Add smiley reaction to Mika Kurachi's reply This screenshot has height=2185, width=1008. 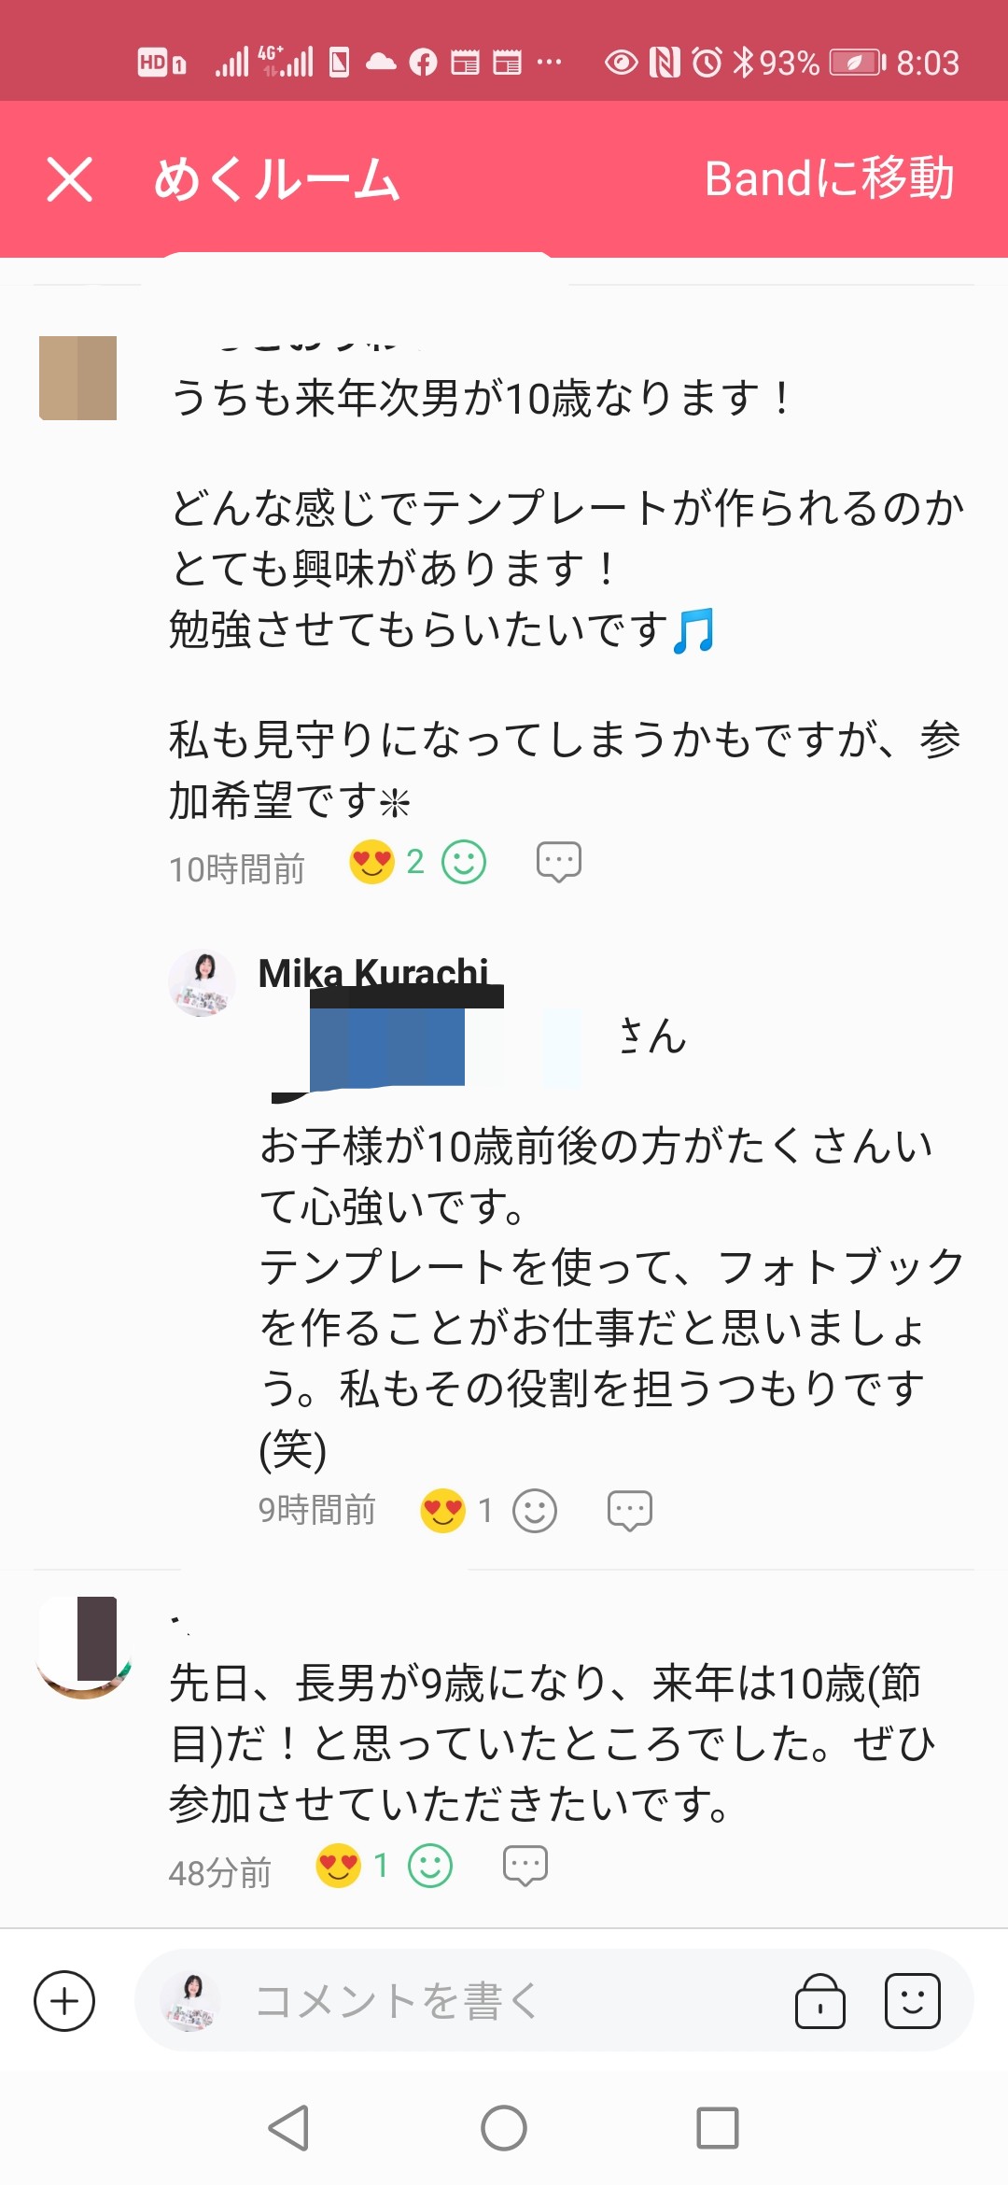pyautogui.click(x=535, y=1510)
